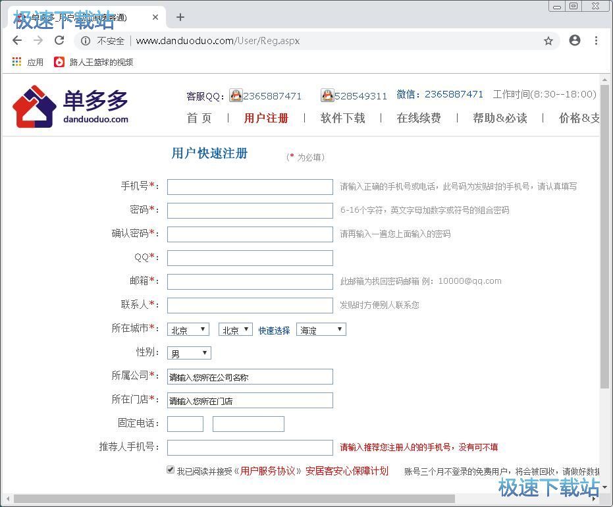
Task: Click the address bar URL
Action: 218,41
